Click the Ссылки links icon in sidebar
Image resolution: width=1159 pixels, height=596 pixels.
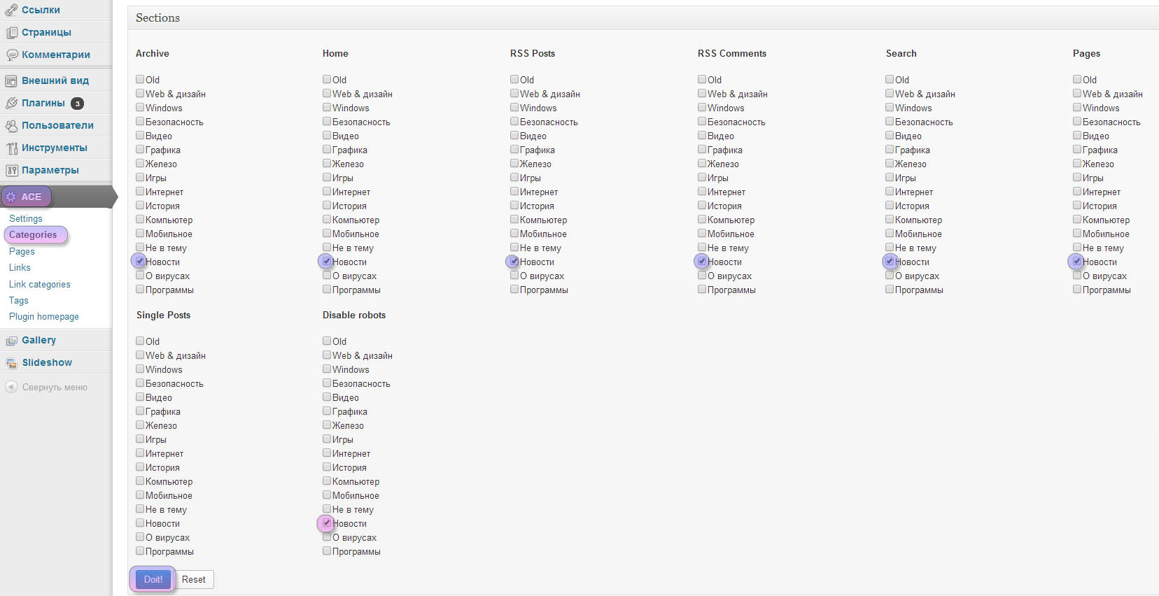point(11,10)
